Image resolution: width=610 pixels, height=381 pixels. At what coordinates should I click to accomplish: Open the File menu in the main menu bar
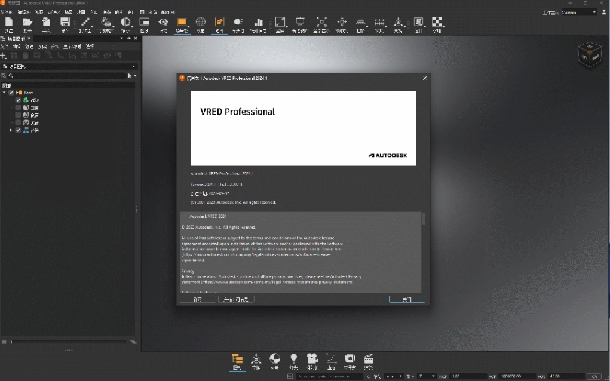pos(6,12)
